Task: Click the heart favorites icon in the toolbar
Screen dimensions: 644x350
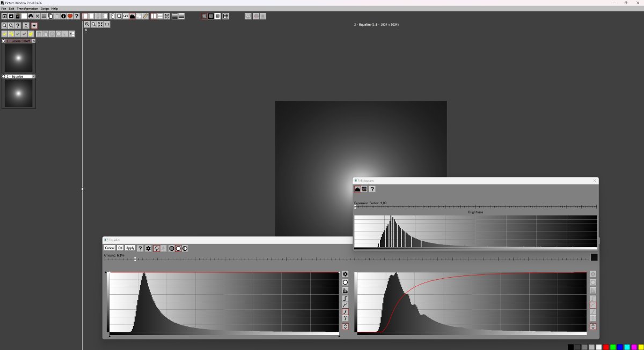Action: 70,16
